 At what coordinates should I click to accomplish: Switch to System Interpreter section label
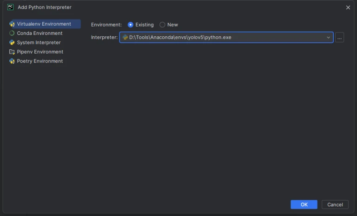click(39, 43)
